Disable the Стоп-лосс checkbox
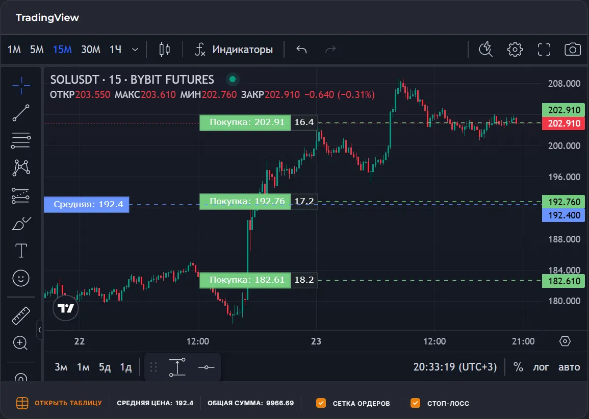589x419 pixels. tap(415, 403)
